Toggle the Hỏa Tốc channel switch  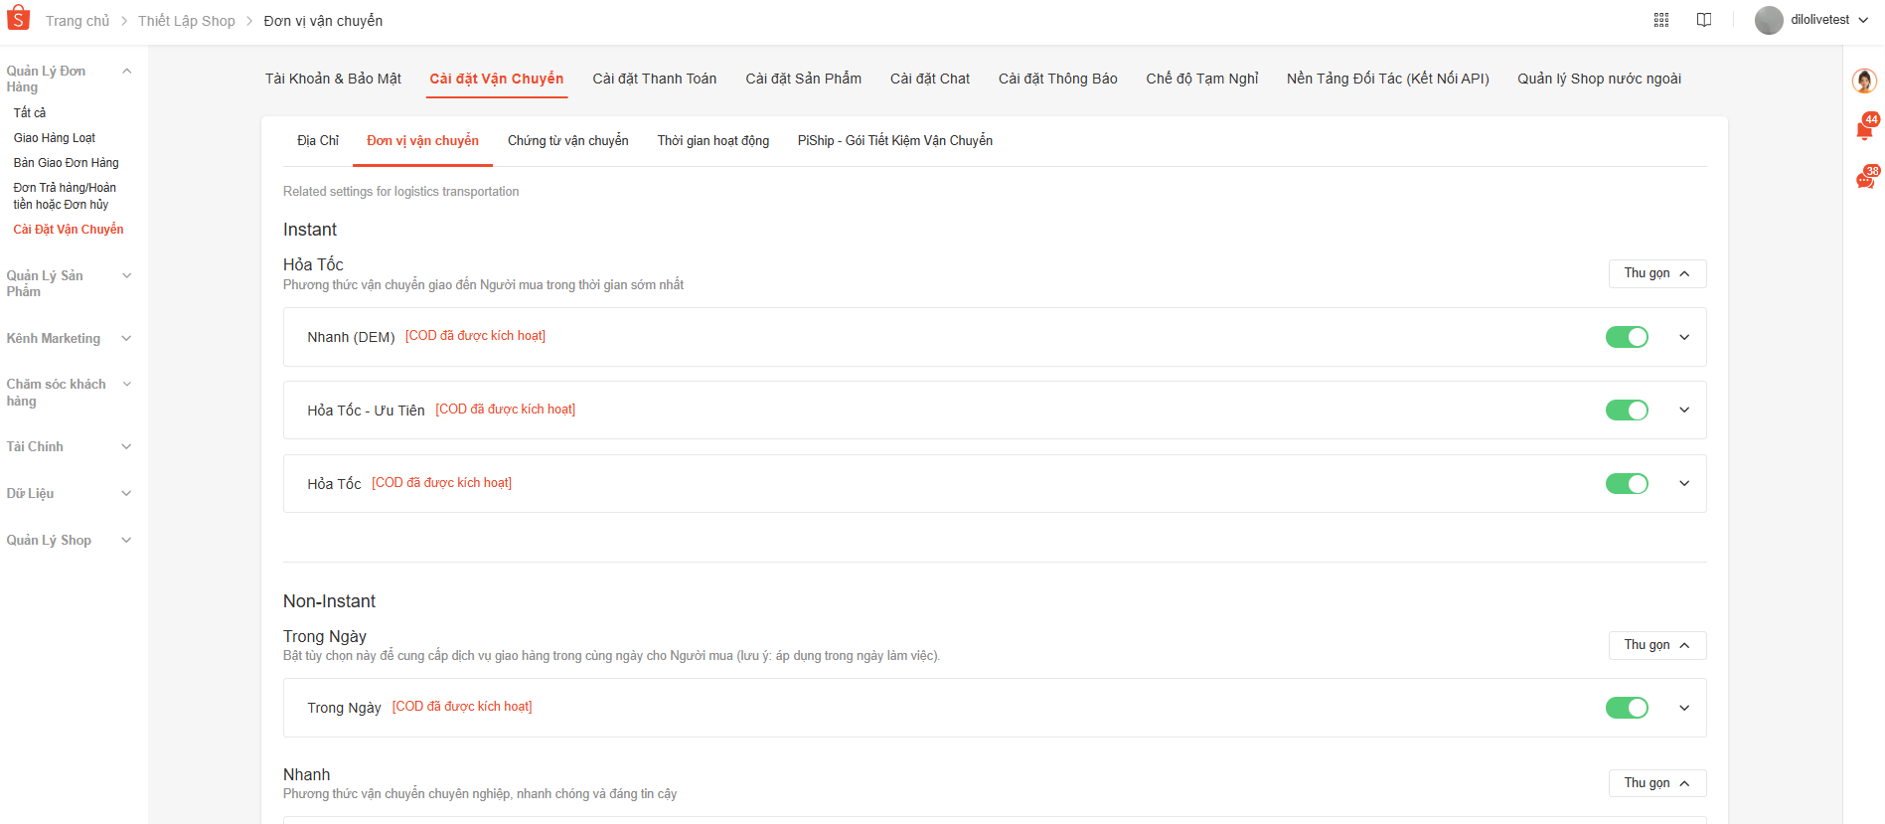1627,483
